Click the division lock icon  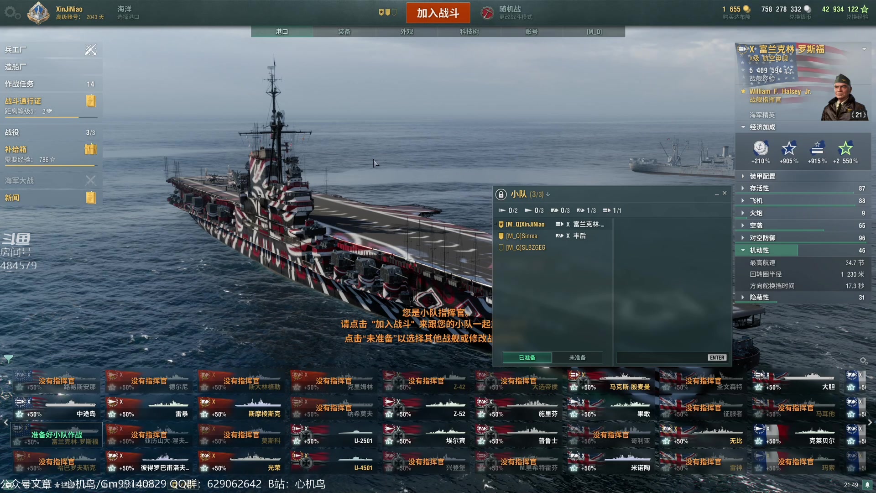pyautogui.click(x=501, y=194)
